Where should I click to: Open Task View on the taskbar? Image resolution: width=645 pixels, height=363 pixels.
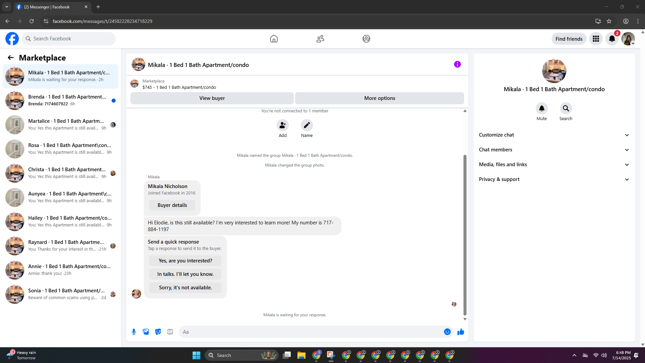(x=287, y=355)
